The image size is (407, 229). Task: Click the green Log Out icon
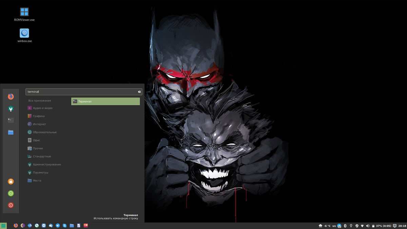[11, 193]
